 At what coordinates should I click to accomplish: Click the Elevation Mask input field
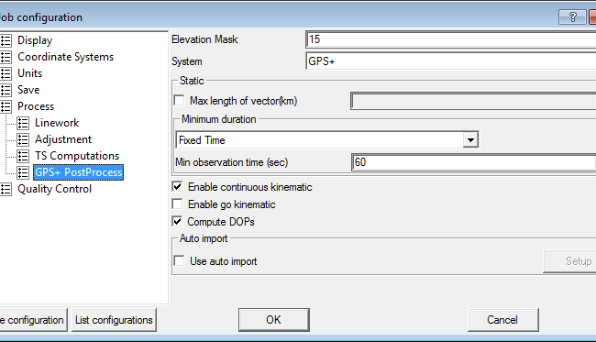[x=451, y=39]
